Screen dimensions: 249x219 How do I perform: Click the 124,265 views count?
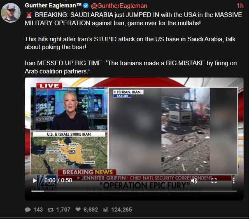tap(121, 210)
